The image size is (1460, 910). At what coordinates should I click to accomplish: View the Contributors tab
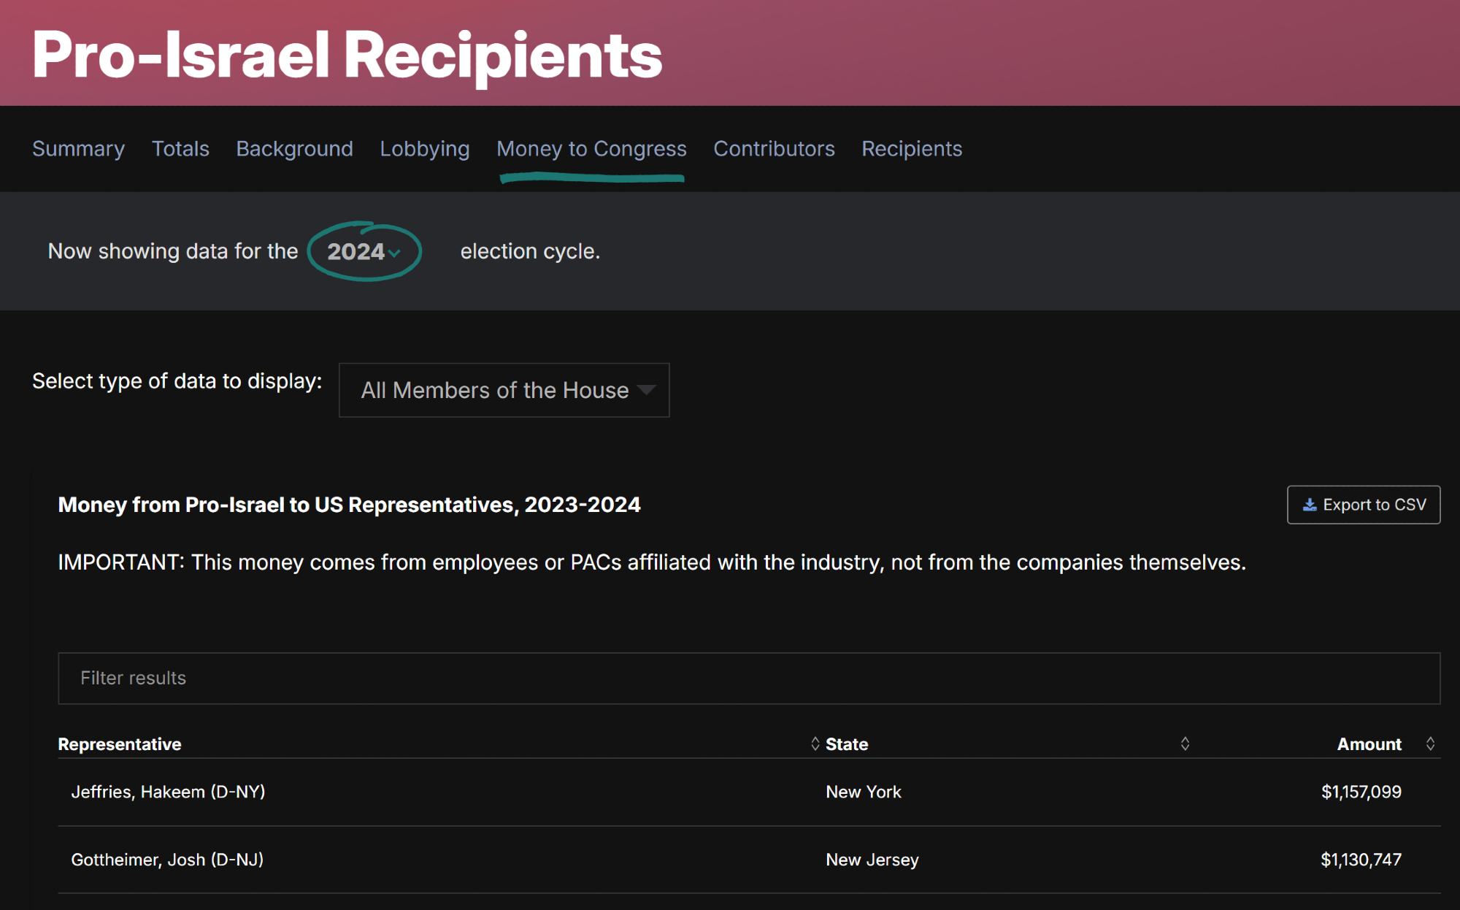[x=774, y=148]
